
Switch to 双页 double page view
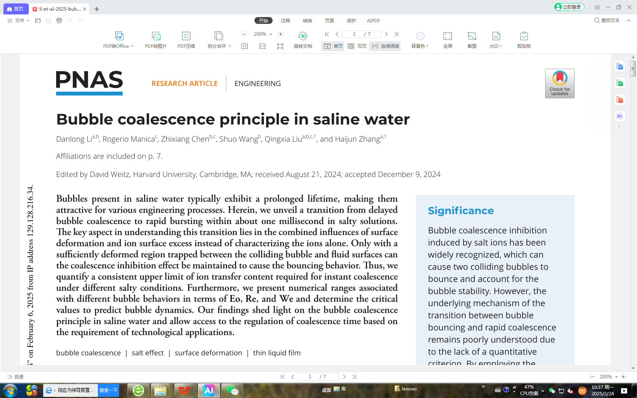[357, 46]
